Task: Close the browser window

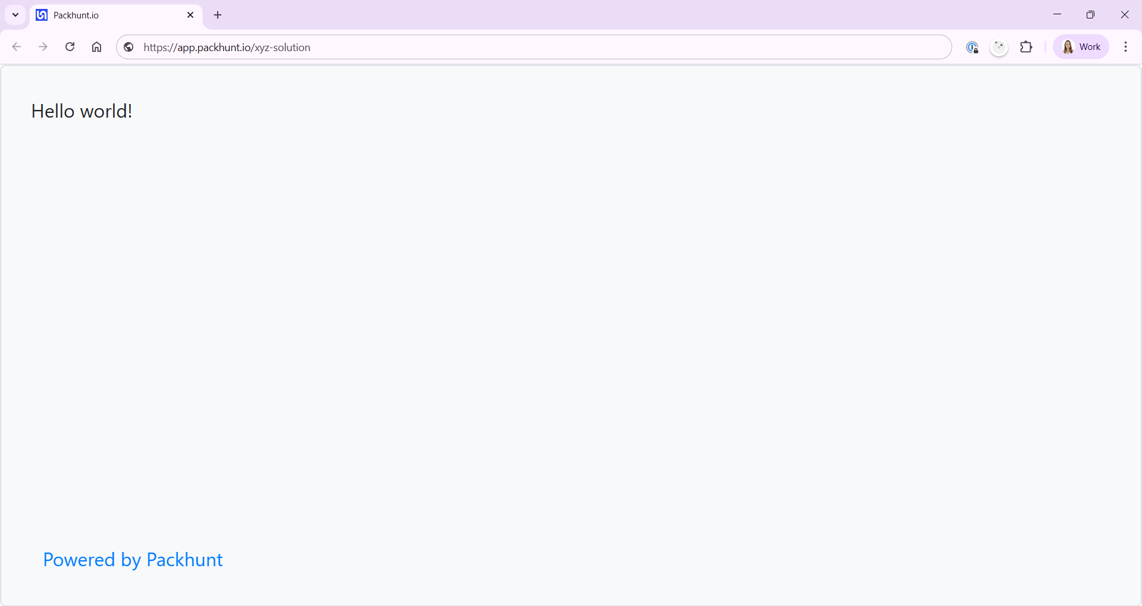Action: pos(1124,15)
